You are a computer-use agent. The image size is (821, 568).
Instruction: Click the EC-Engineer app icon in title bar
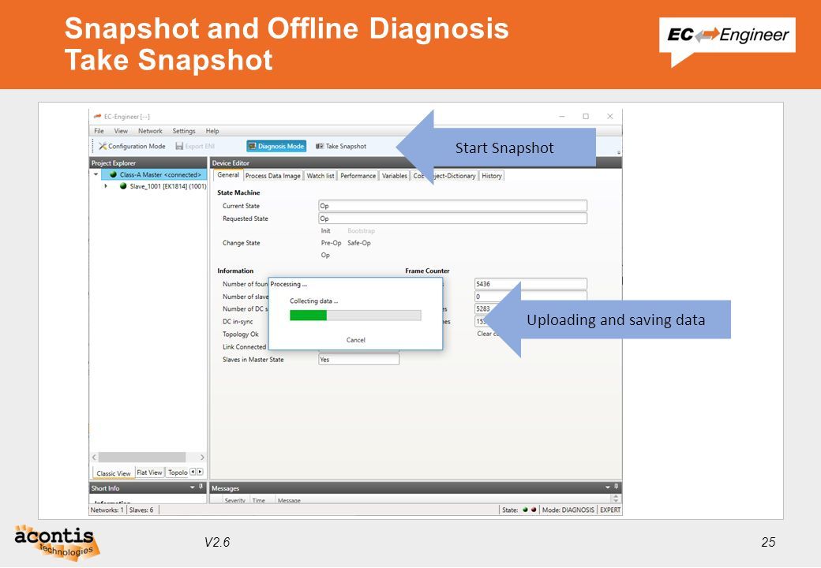[97, 116]
